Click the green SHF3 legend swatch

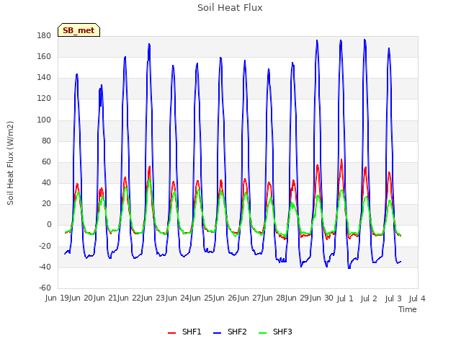[262, 333]
